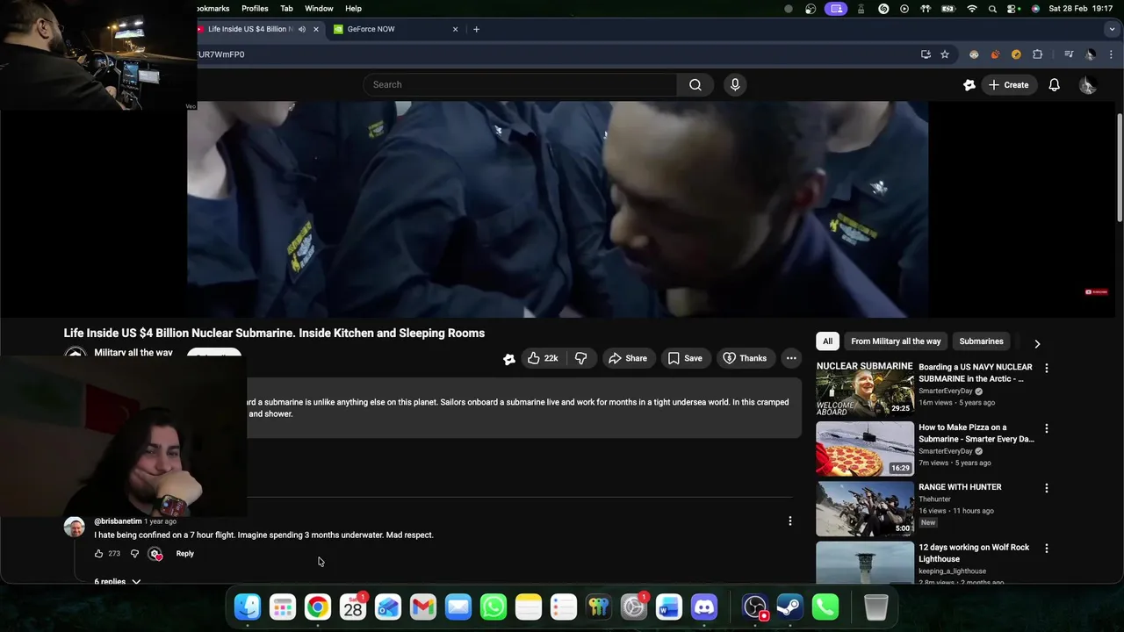Screen dimensions: 1124x632
Task: Switch to the GeForce NOW tab
Action: click(394, 29)
